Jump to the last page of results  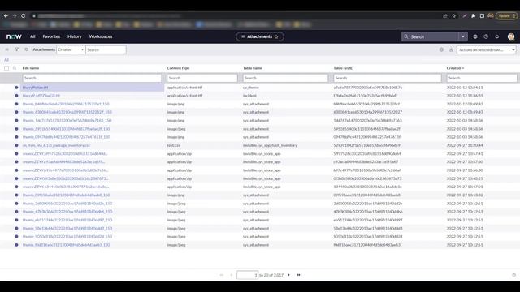point(298,275)
